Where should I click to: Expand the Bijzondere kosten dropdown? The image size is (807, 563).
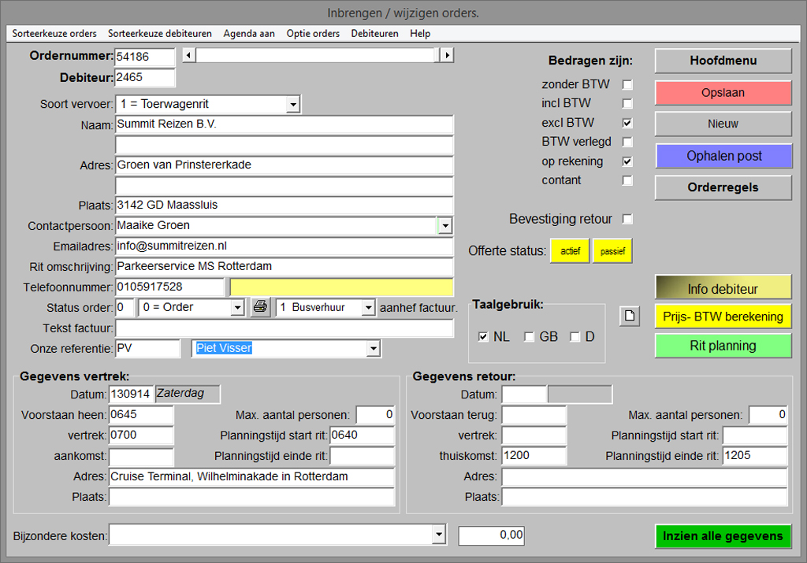(x=439, y=536)
